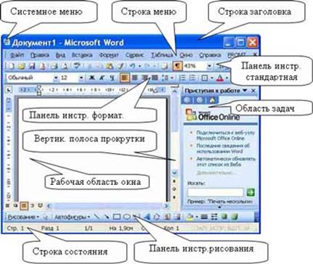The height and width of the screenshot is (264, 313).
Task: Click the Select Browse Object button
Action: [174, 189]
